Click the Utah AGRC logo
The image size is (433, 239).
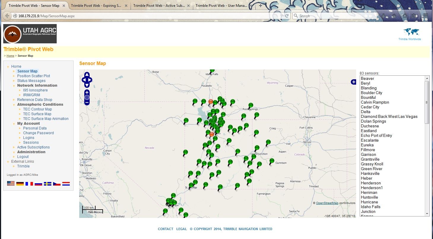(30, 34)
